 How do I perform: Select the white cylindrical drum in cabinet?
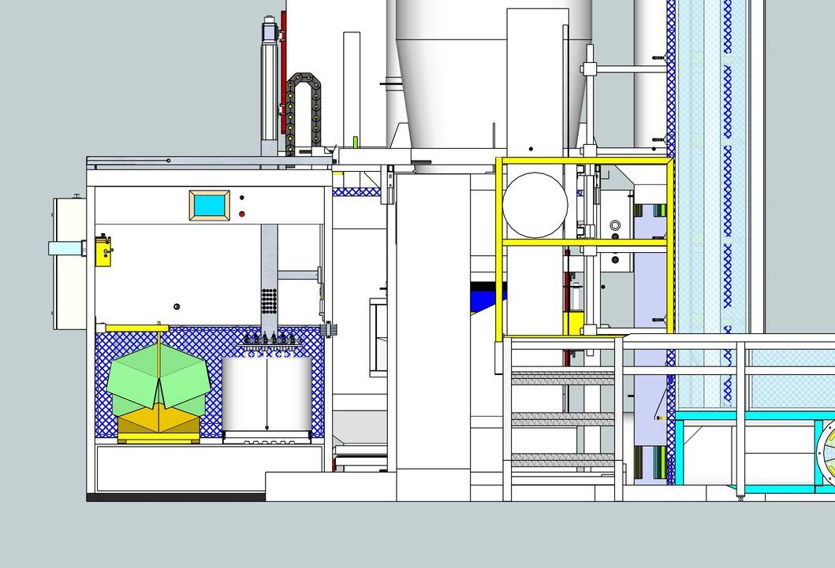(267, 395)
